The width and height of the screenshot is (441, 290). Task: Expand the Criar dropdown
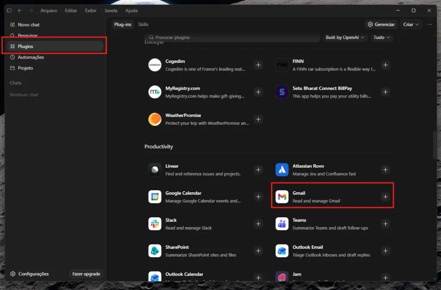click(x=411, y=25)
